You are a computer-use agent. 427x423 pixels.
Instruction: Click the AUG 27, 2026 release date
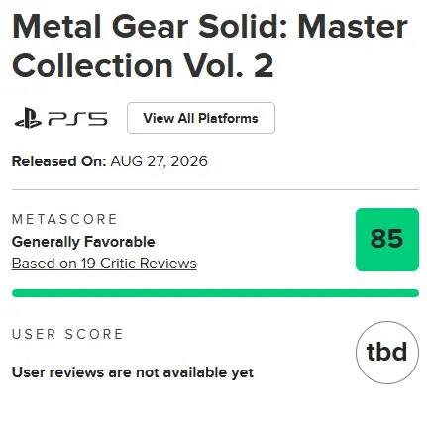click(x=159, y=161)
